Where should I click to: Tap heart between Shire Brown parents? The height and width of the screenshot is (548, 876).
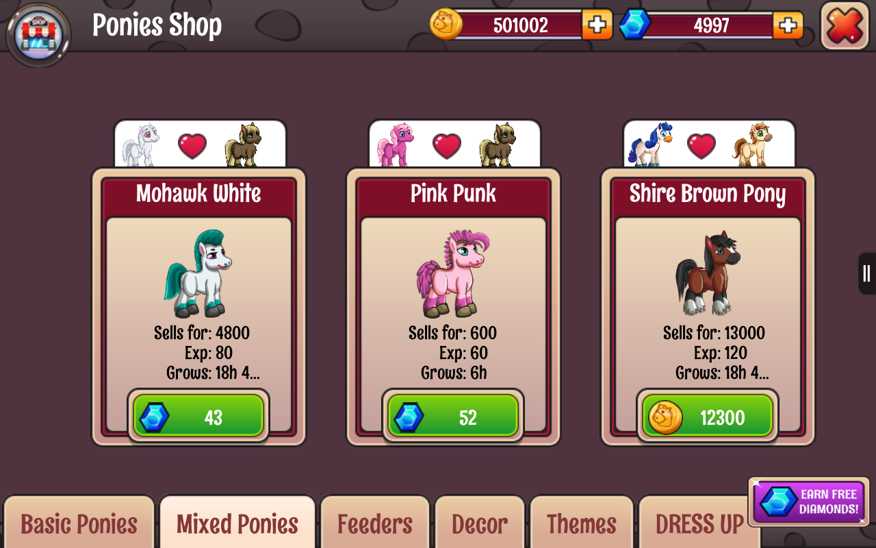point(701,146)
